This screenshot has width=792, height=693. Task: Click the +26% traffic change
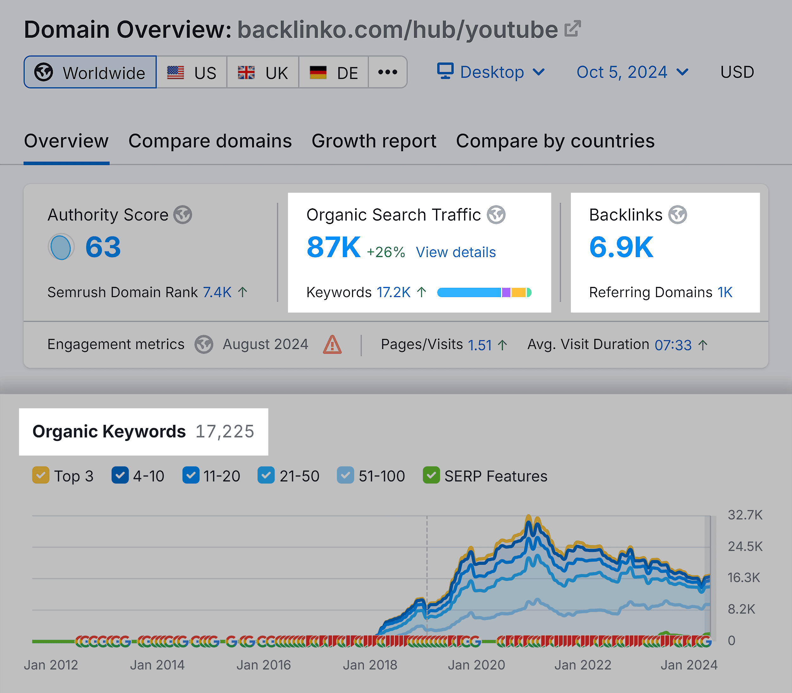[386, 252]
